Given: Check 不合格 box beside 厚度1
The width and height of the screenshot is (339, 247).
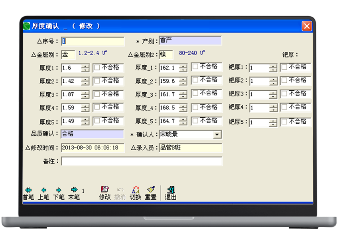Looking at the screenshot, I should 97,68.
